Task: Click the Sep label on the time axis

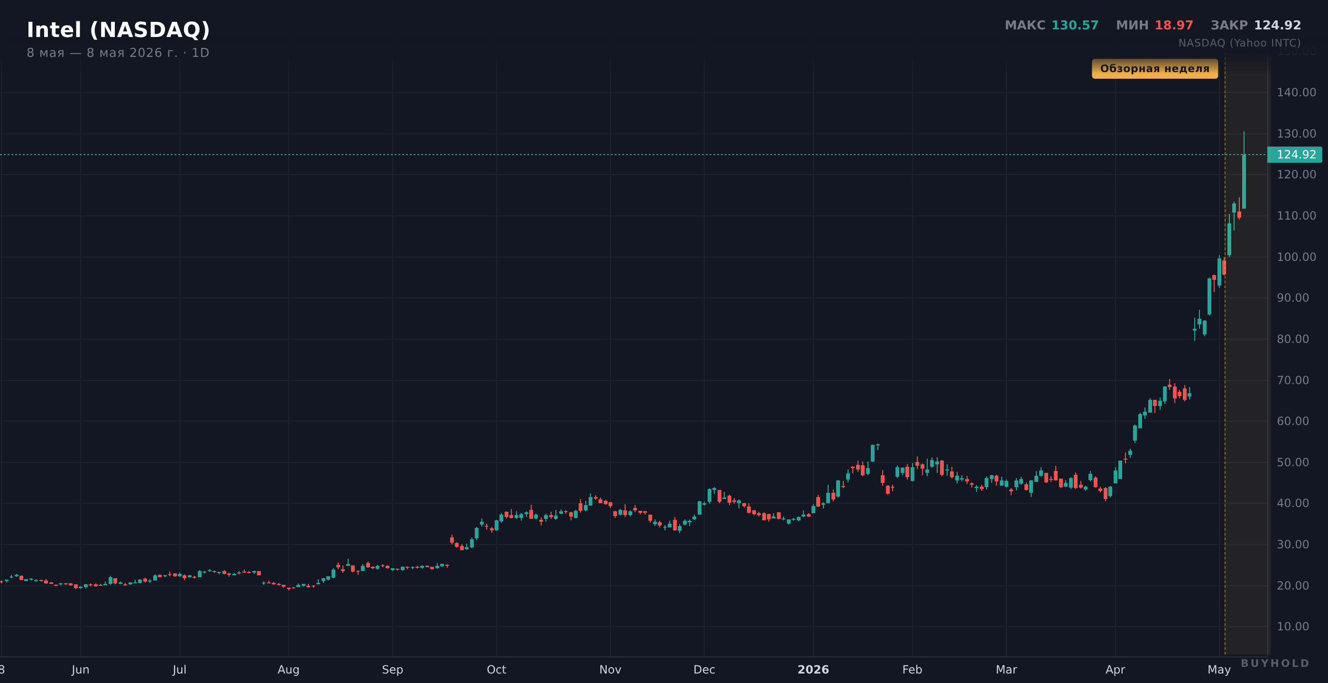Action: point(392,670)
